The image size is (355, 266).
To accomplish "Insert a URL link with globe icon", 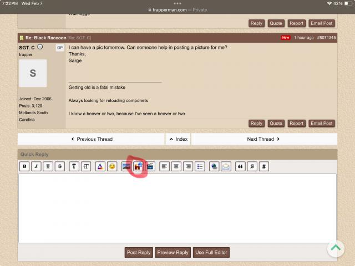I will (x=214, y=166).
